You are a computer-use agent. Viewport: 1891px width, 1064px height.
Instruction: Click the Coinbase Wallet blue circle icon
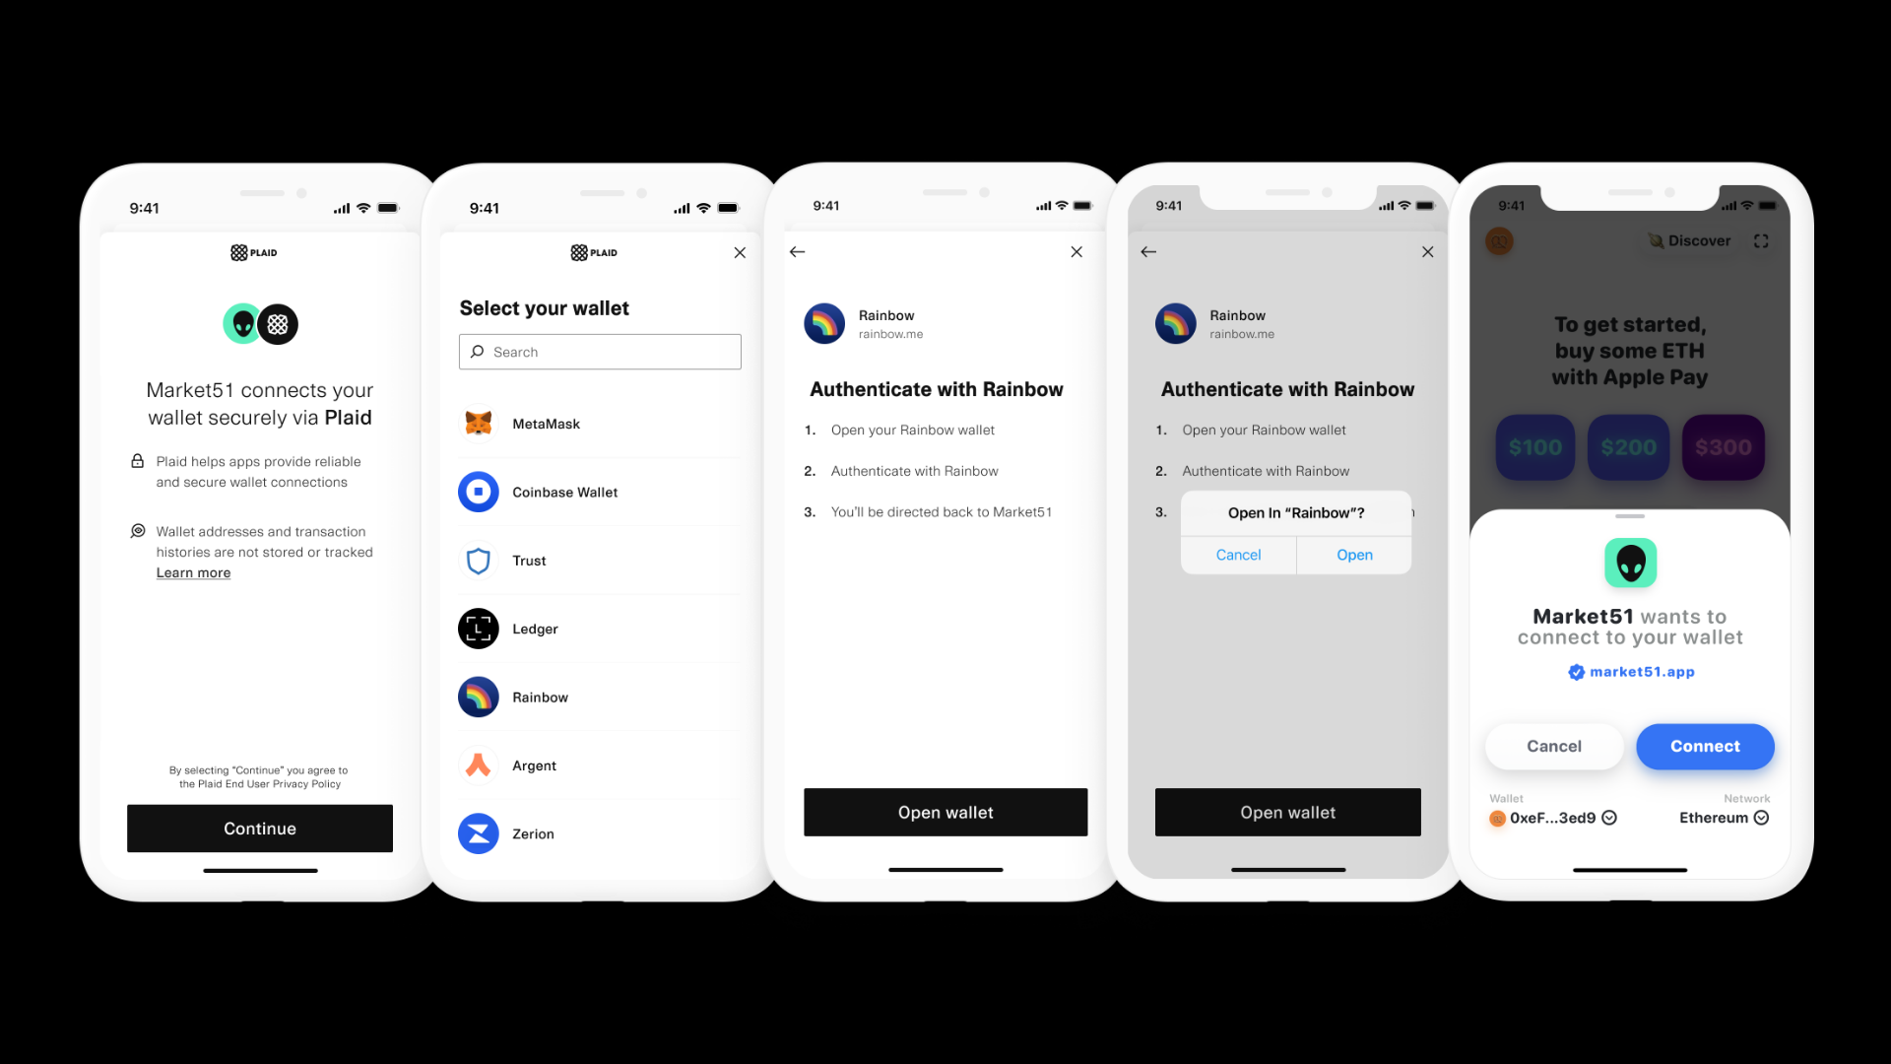click(x=478, y=493)
